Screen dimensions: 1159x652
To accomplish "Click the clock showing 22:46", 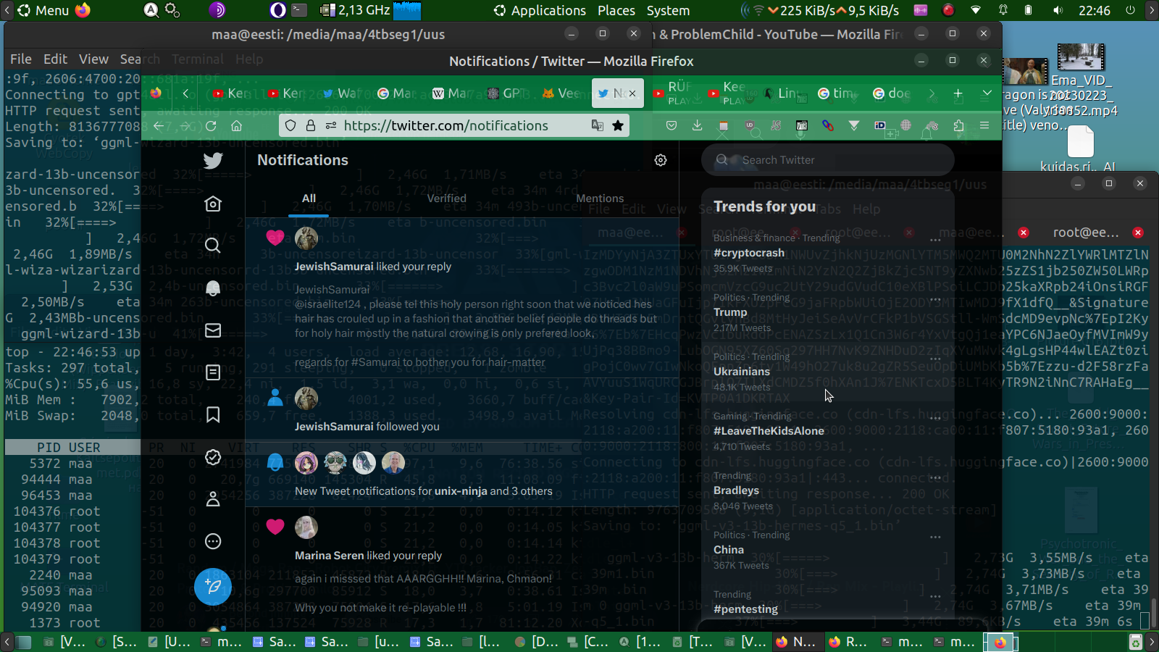I will [x=1094, y=10].
